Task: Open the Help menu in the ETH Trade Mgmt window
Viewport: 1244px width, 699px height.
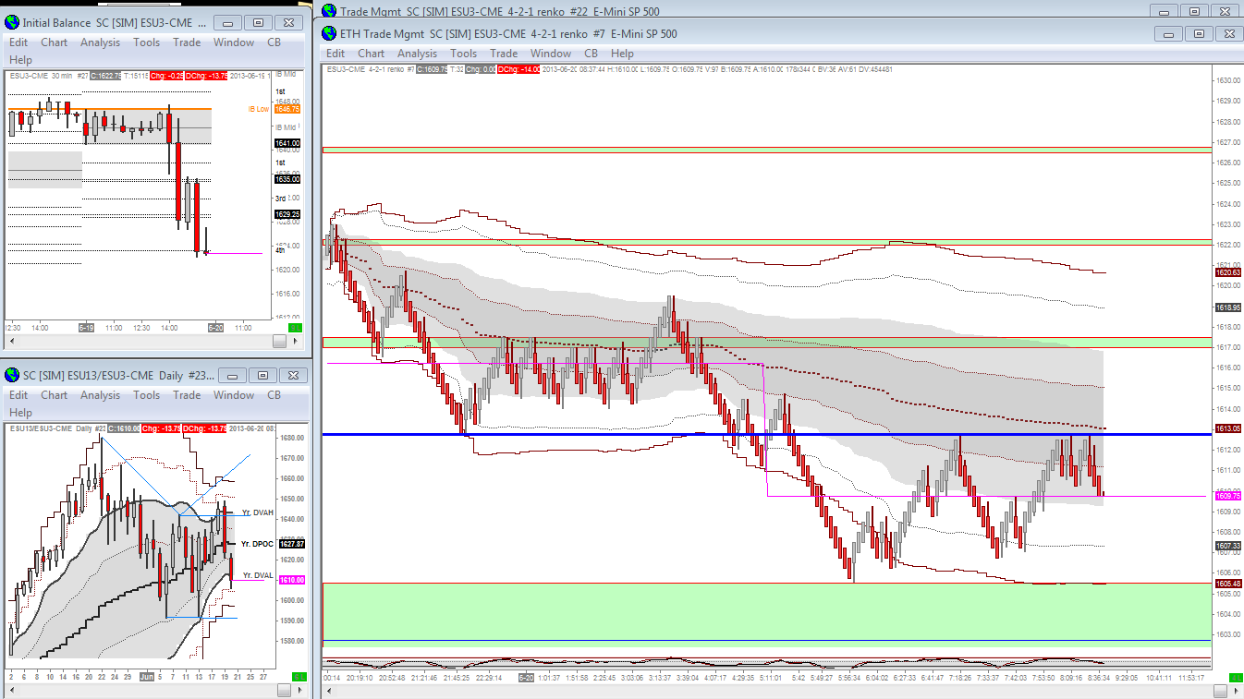Action: [622, 54]
